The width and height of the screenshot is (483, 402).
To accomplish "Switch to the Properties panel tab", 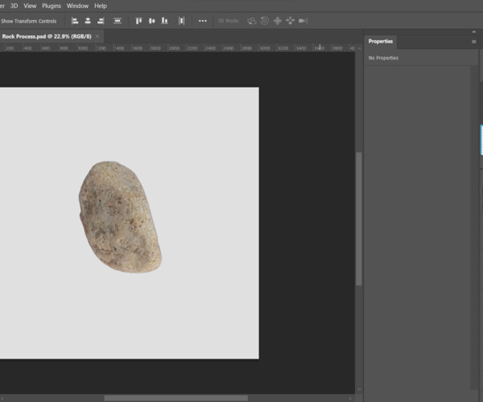I will (381, 42).
